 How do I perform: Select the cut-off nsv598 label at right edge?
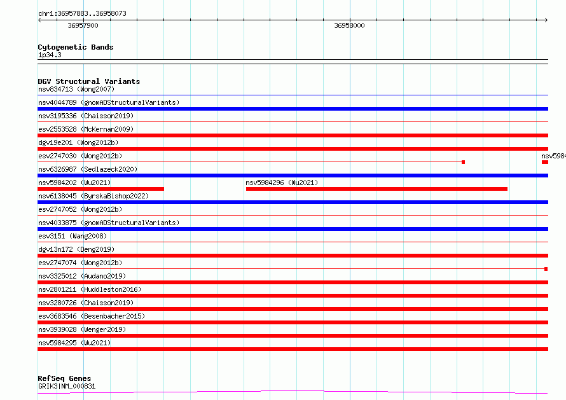(x=553, y=156)
